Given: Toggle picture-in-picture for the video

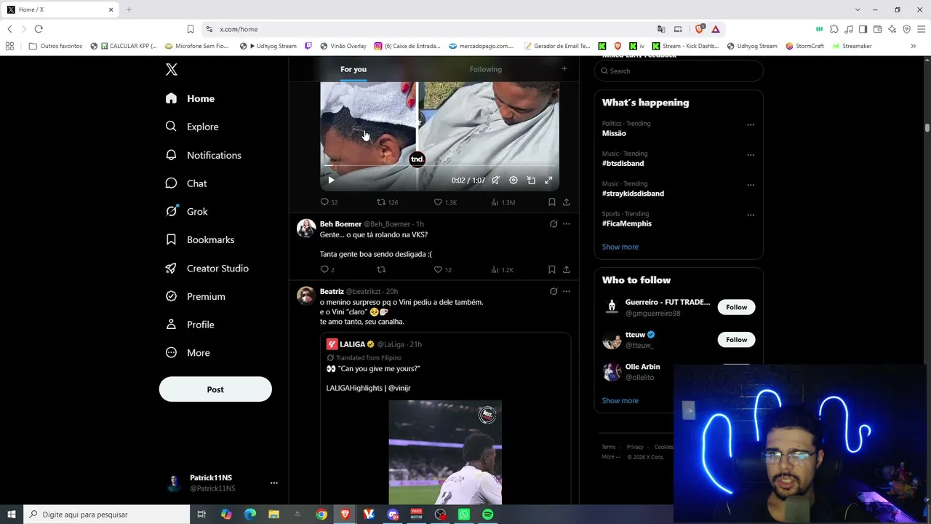Looking at the screenshot, I should (x=531, y=180).
